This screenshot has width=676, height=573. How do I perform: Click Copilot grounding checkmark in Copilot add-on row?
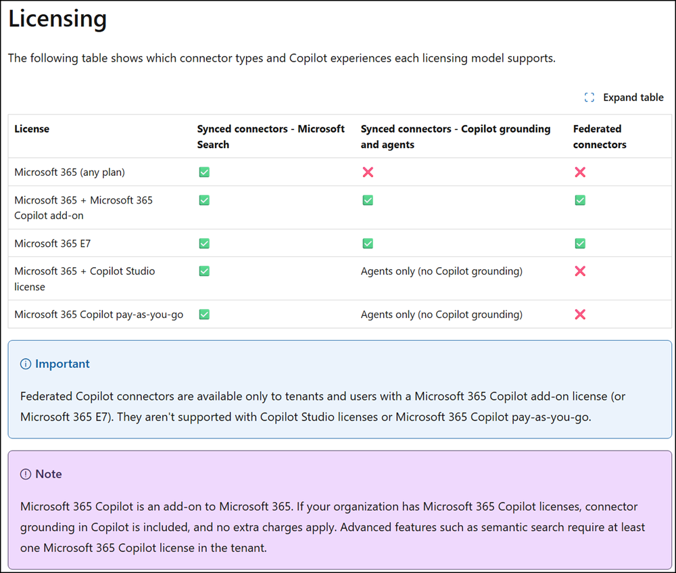[368, 200]
